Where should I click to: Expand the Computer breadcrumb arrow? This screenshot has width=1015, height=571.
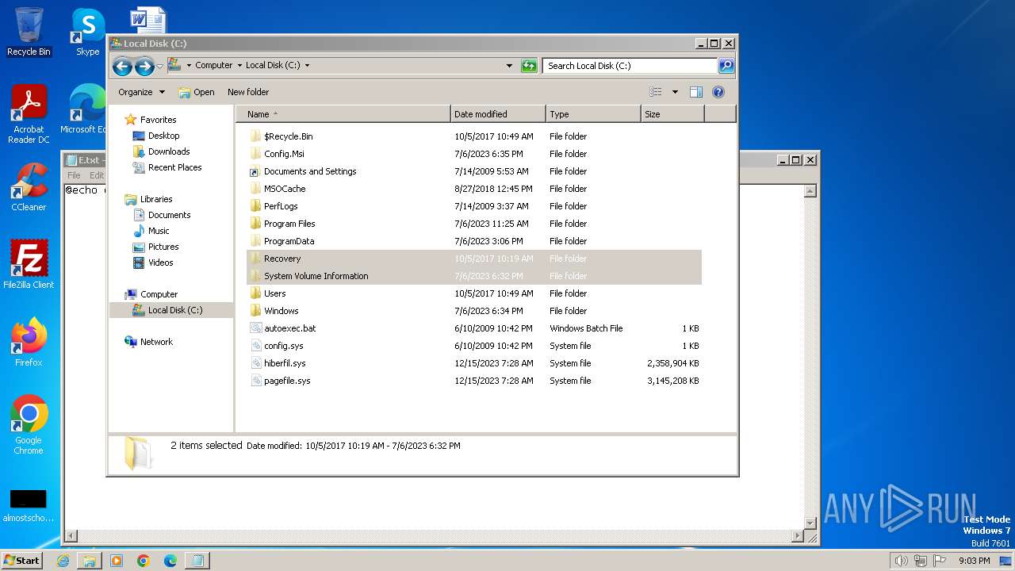[239, 66]
